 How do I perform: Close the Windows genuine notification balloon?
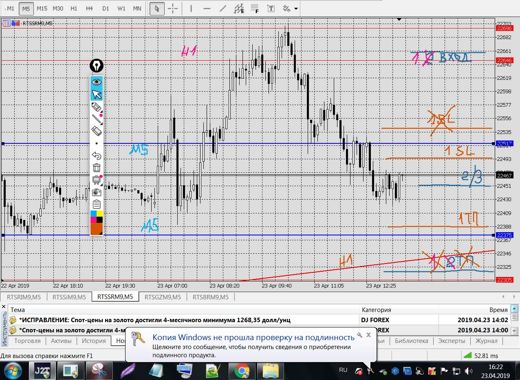point(368,335)
